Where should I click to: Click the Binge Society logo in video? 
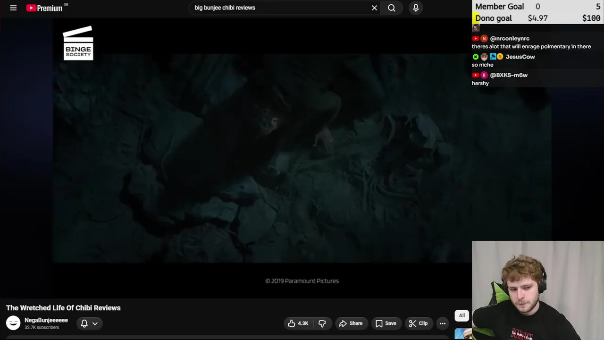[x=78, y=43]
